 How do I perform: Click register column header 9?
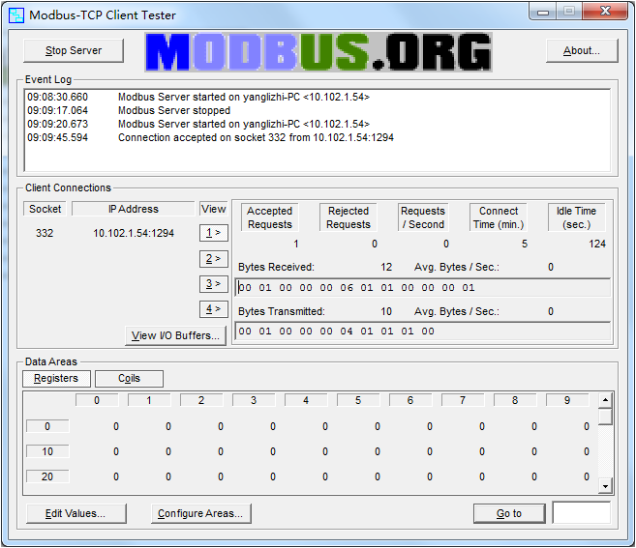pos(567,400)
